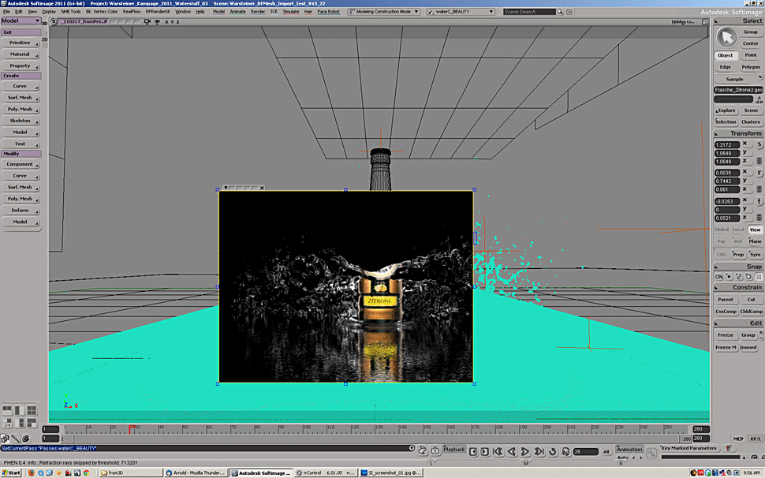Image resolution: width=765 pixels, height=478 pixels.
Task: Toggle the Sym symmetry mode
Action: tap(755, 254)
